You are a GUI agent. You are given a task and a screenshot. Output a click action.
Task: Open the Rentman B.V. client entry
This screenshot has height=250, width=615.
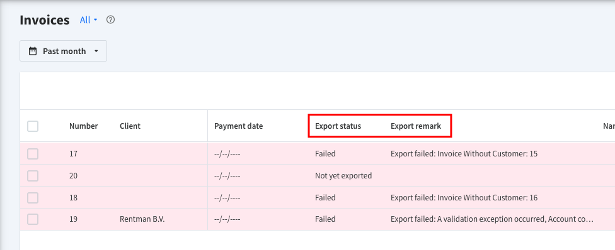(x=142, y=219)
